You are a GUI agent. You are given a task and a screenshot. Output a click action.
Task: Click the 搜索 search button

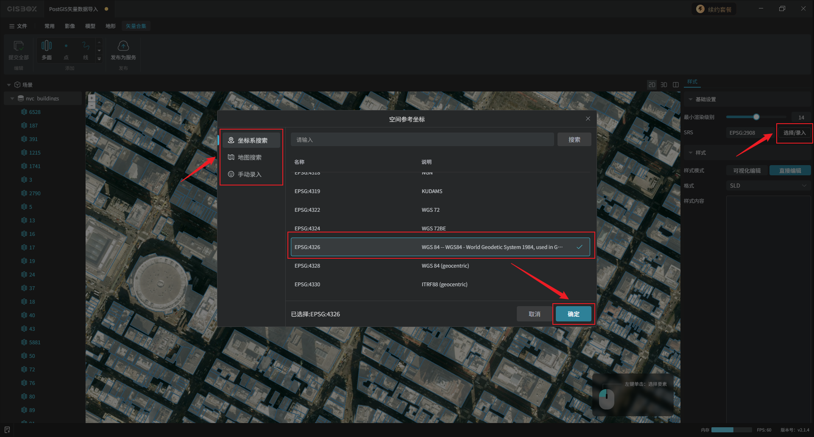click(574, 140)
